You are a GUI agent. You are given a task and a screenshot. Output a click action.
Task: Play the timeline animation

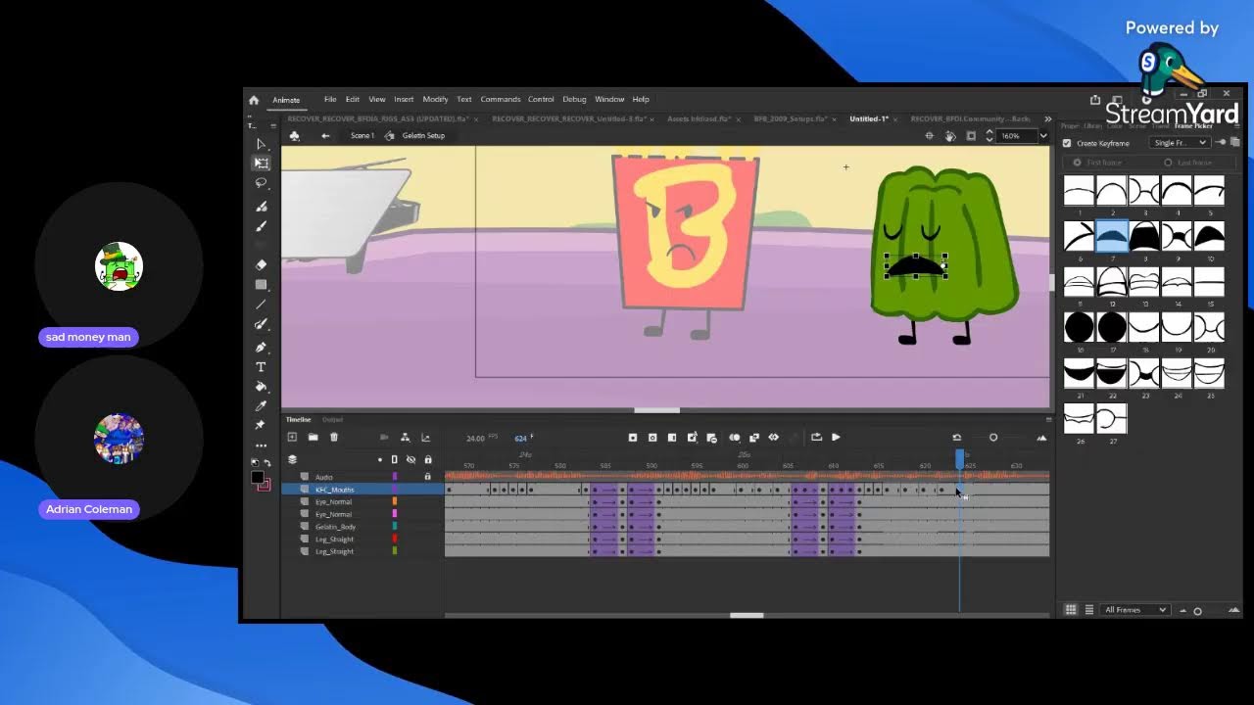click(836, 438)
